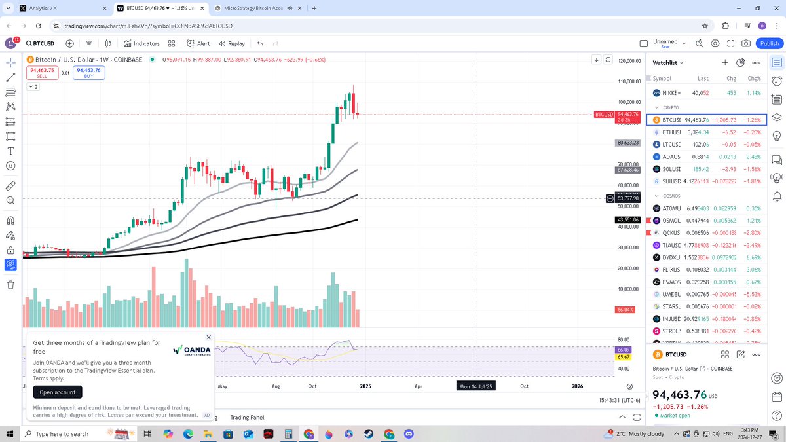Toggle the watchlist panel sidebar icon

[x=777, y=63]
